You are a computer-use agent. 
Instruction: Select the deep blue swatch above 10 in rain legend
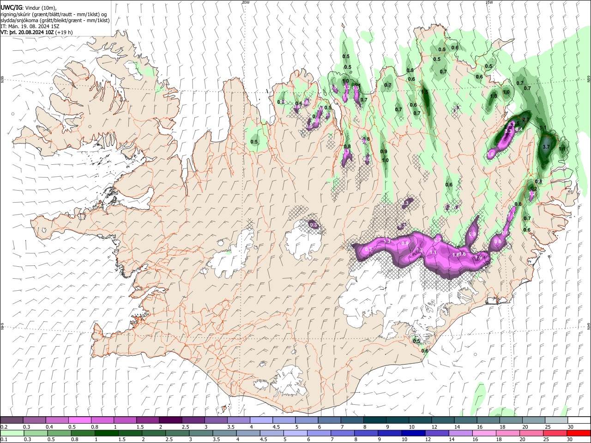(413, 433)
